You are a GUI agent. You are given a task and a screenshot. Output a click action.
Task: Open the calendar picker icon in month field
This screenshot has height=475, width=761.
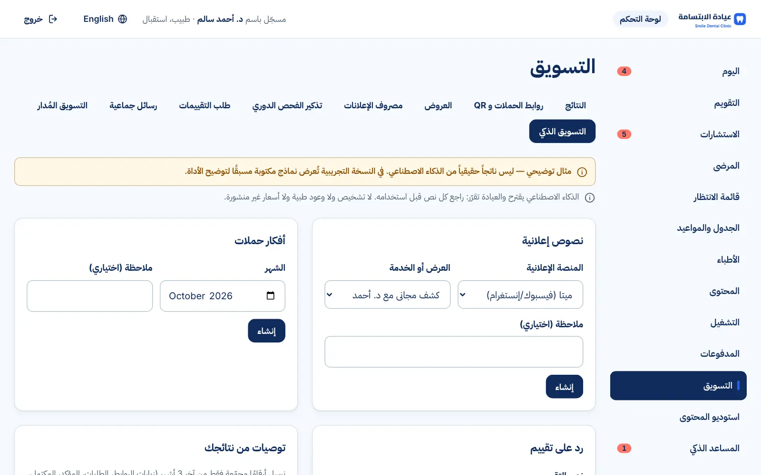click(x=271, y=295)
